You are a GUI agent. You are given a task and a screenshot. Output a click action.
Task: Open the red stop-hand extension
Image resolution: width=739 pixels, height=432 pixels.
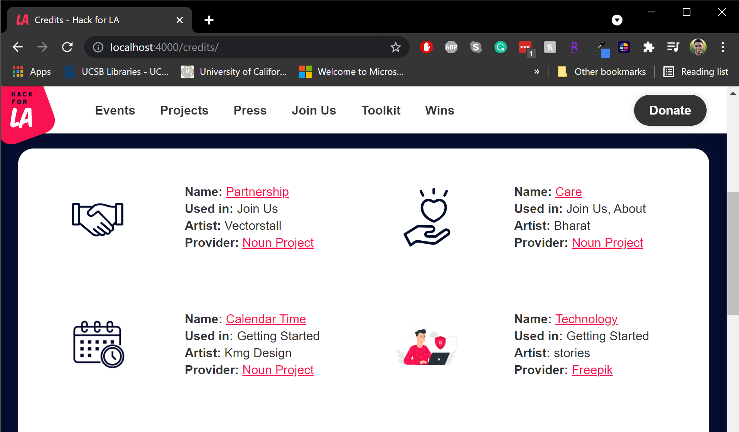pyautogui.click(x=426, y=47)
